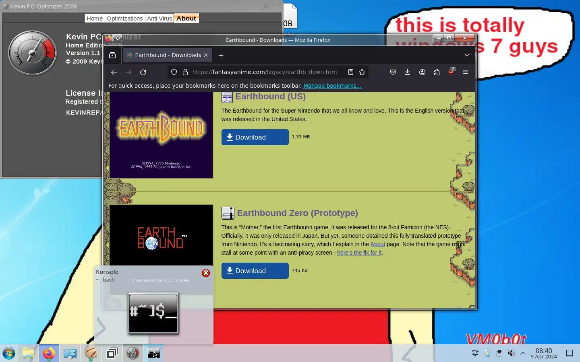Toggle the muted volume speaker icon
Image resolution: width=580 pixels, height=362 pixels.
pos(511,354)
